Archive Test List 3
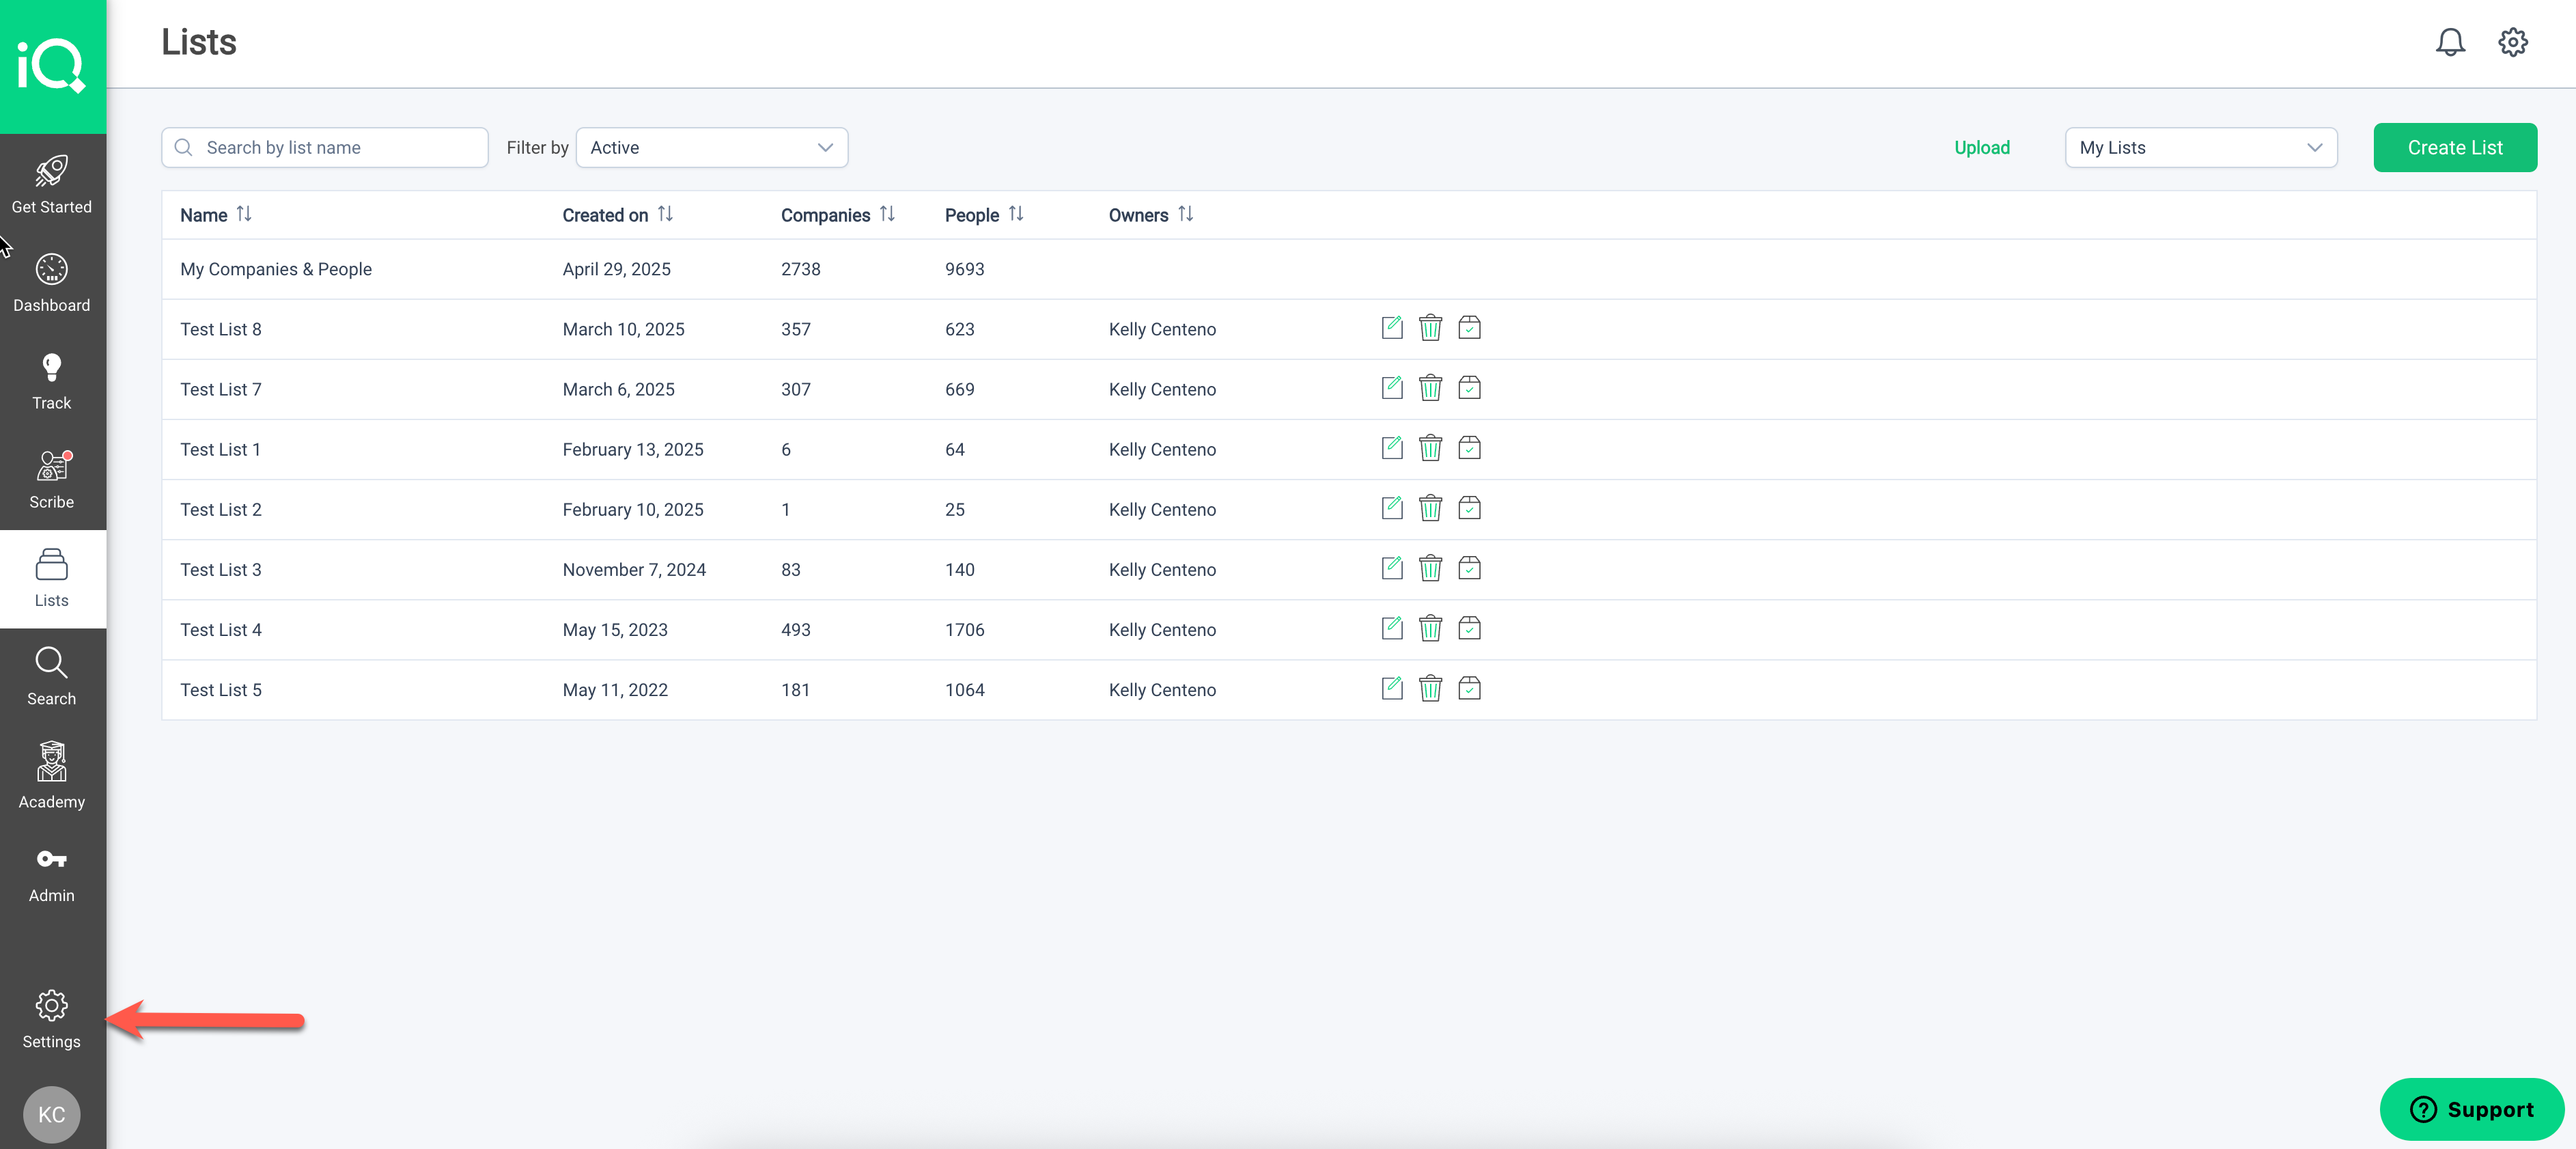 pyautogui.click(x=1469, y=568)
